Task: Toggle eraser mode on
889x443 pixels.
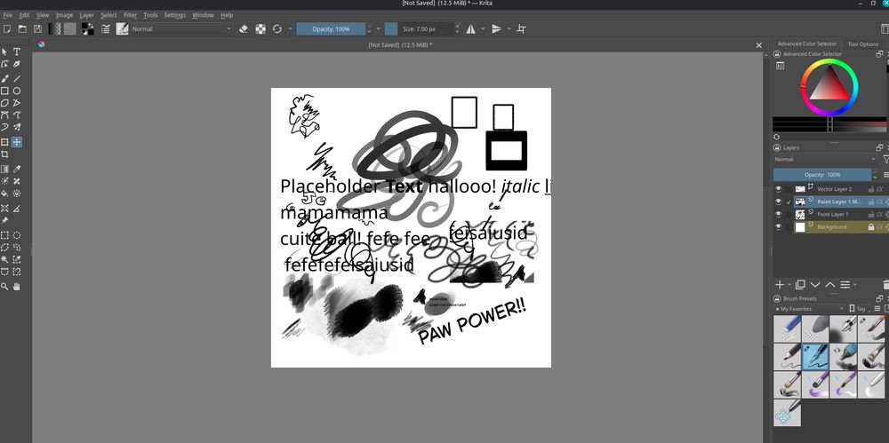Action: coord(244,29)
